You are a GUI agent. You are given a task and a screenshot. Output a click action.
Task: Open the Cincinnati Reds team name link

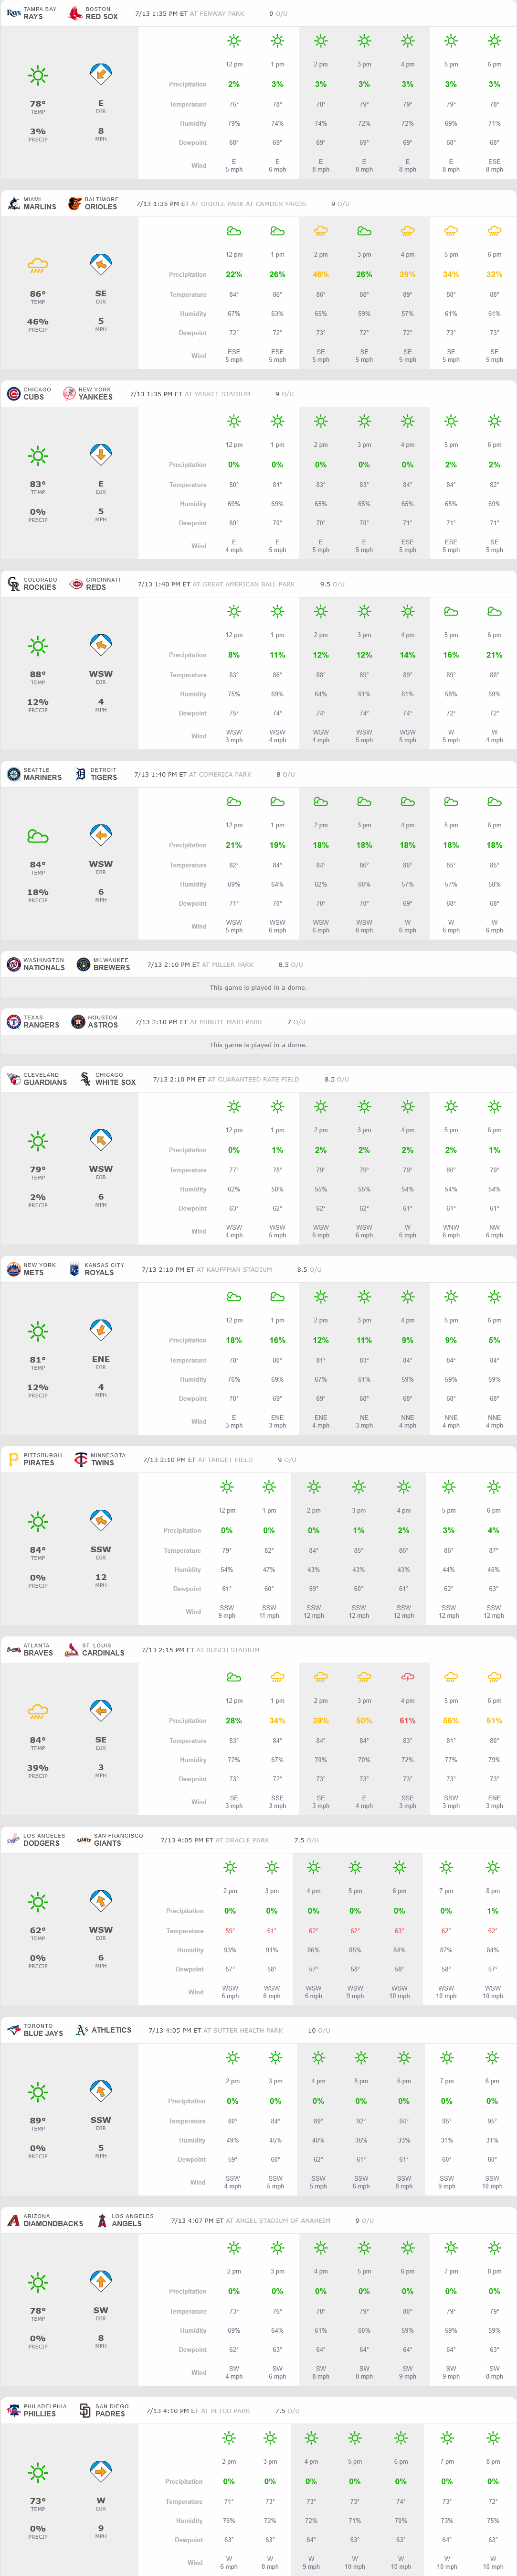103,584
